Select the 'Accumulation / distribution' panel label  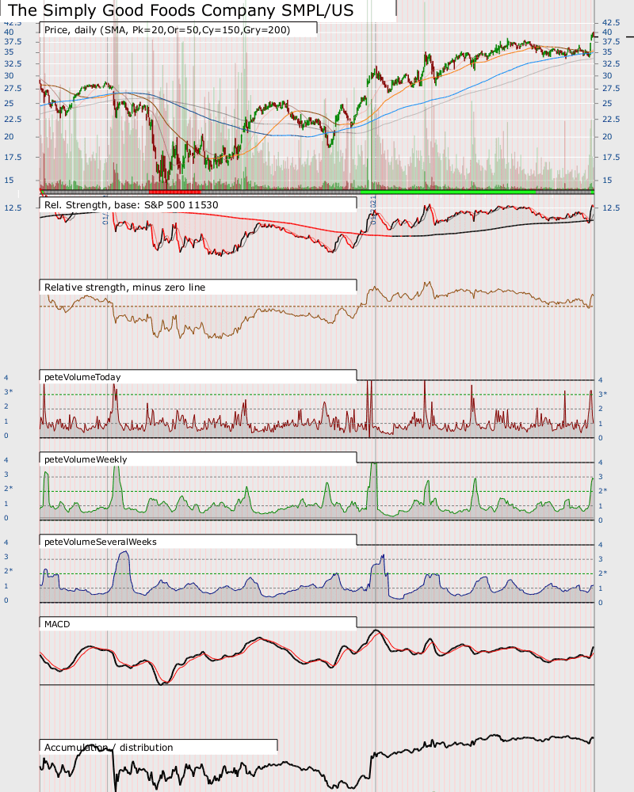click(109, 748)
